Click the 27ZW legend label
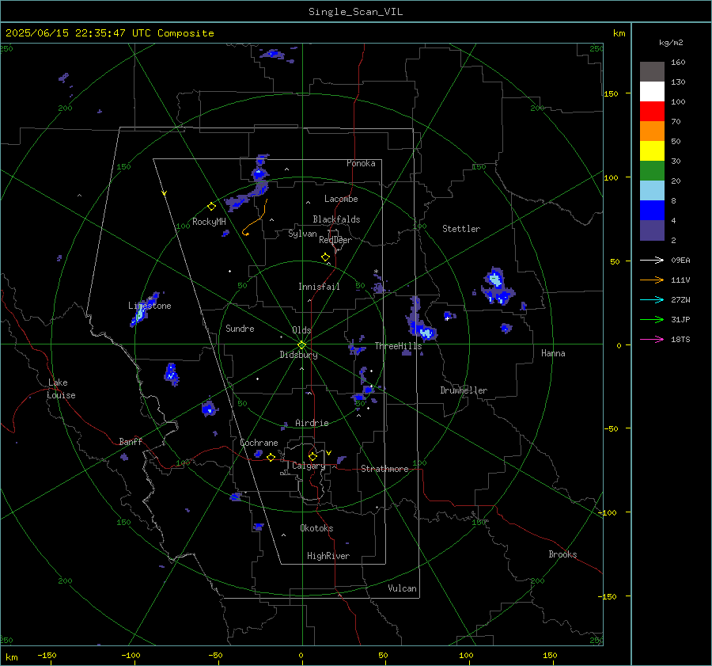 680,300
